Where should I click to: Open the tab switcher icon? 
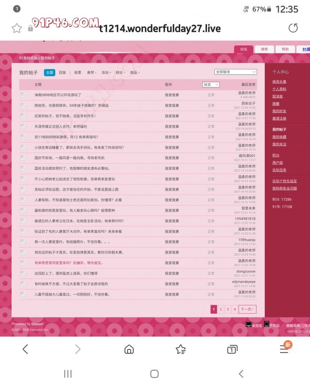(x=232, y=349)
